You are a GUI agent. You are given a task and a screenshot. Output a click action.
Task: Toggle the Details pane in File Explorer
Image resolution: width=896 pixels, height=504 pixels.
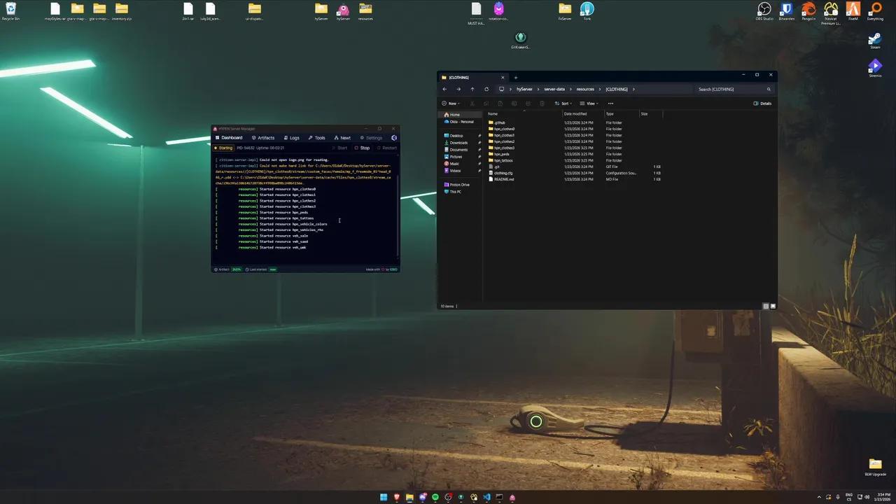point(762,104)
